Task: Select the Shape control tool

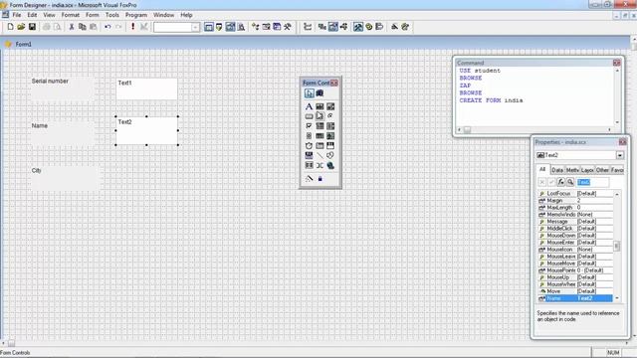Action: click(330, 155)
